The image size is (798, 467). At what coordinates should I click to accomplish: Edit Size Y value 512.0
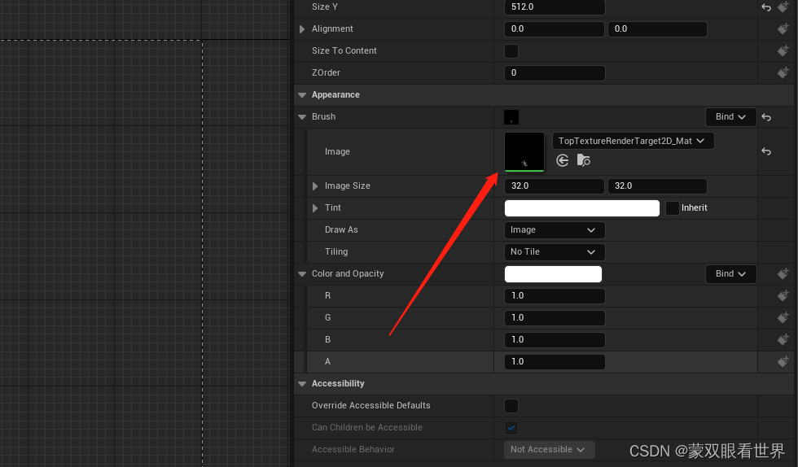pos(555,7)
